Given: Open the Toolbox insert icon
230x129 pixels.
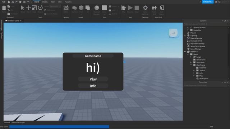Looking at the screenshot, I should pyautogui.click(x=75, y=8).
